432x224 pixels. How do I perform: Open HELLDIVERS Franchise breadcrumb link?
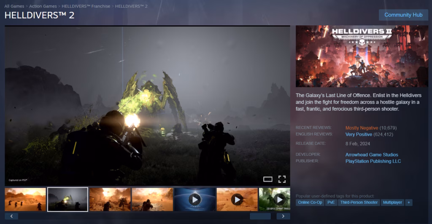point(86,6)
